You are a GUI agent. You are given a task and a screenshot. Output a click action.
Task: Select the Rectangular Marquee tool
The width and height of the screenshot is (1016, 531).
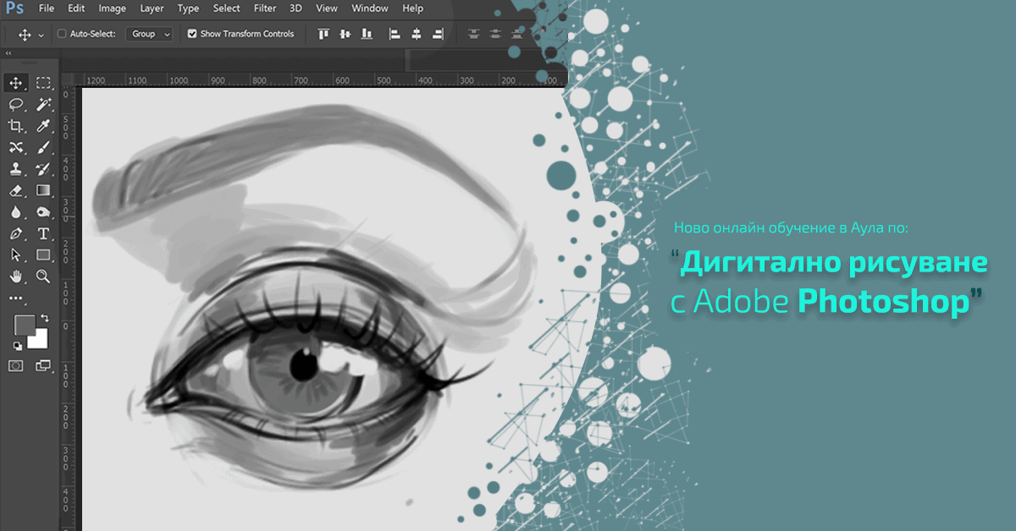[43, 83]
